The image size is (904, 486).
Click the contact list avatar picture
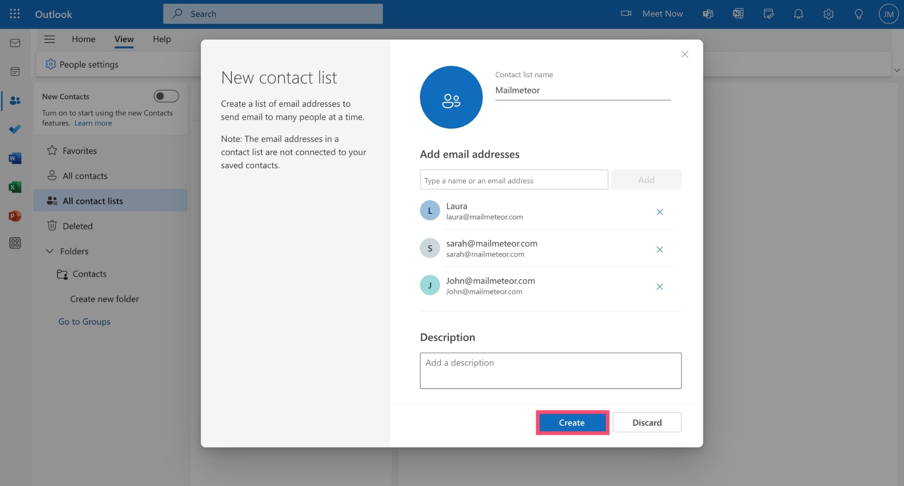pos(451,97)
